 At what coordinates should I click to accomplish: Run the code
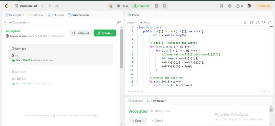point(123,6)
